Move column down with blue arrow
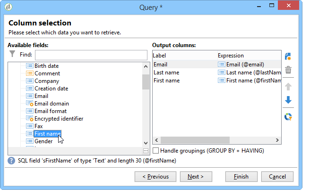This screenshot has width=310, height=195. tap(288, 100)
